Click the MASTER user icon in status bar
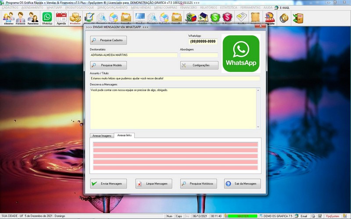 pyautogui.click(x=226, y=216)
